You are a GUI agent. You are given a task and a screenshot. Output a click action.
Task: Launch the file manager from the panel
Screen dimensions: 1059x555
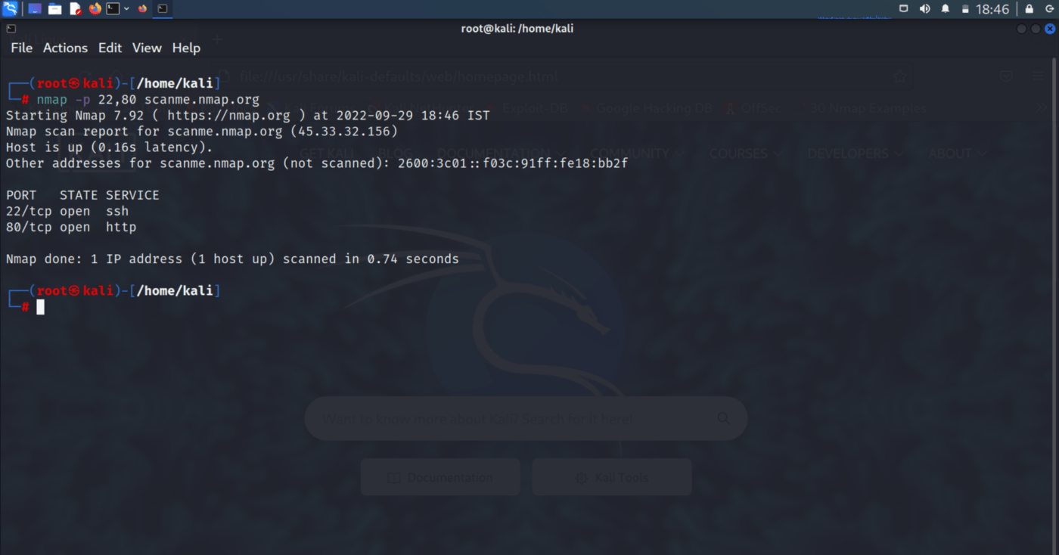pos(55,9)
